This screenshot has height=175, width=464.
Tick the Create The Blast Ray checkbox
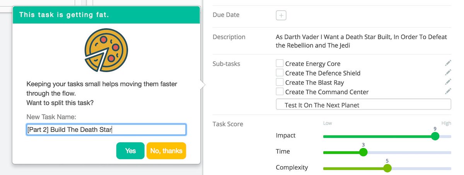pos(280,82)
